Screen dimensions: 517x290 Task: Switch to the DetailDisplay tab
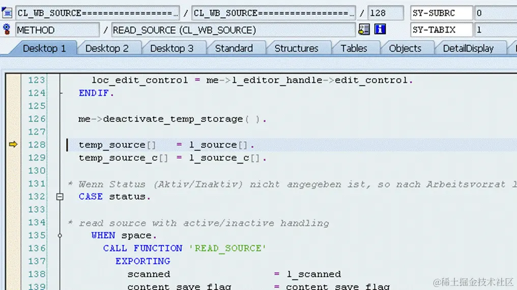point(468,48)
